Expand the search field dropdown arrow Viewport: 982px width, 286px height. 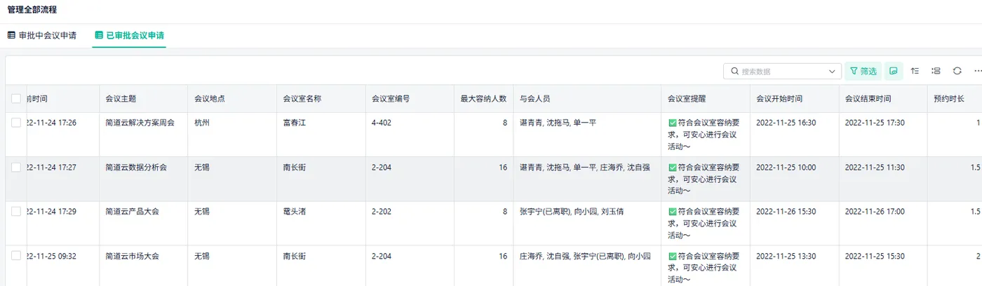pos(833,71)
